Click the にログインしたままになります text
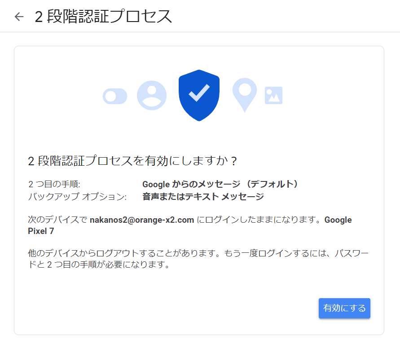400x344 pixels. tap(259, 220)
